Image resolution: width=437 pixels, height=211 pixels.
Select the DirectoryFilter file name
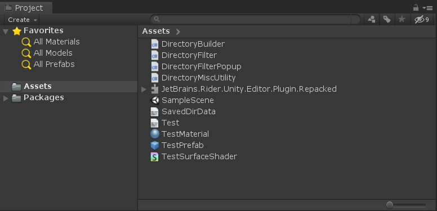[x=189, y=55]
